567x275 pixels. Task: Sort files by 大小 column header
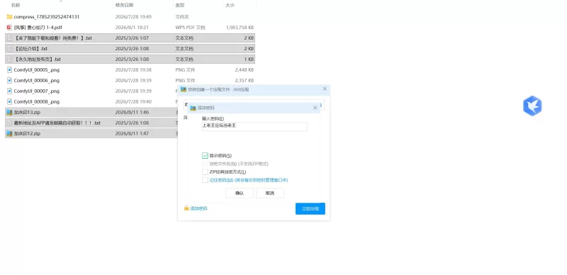230,5
